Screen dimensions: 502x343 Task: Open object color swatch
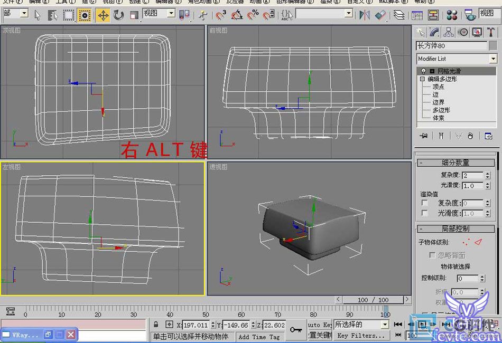[x=493, y=46]
